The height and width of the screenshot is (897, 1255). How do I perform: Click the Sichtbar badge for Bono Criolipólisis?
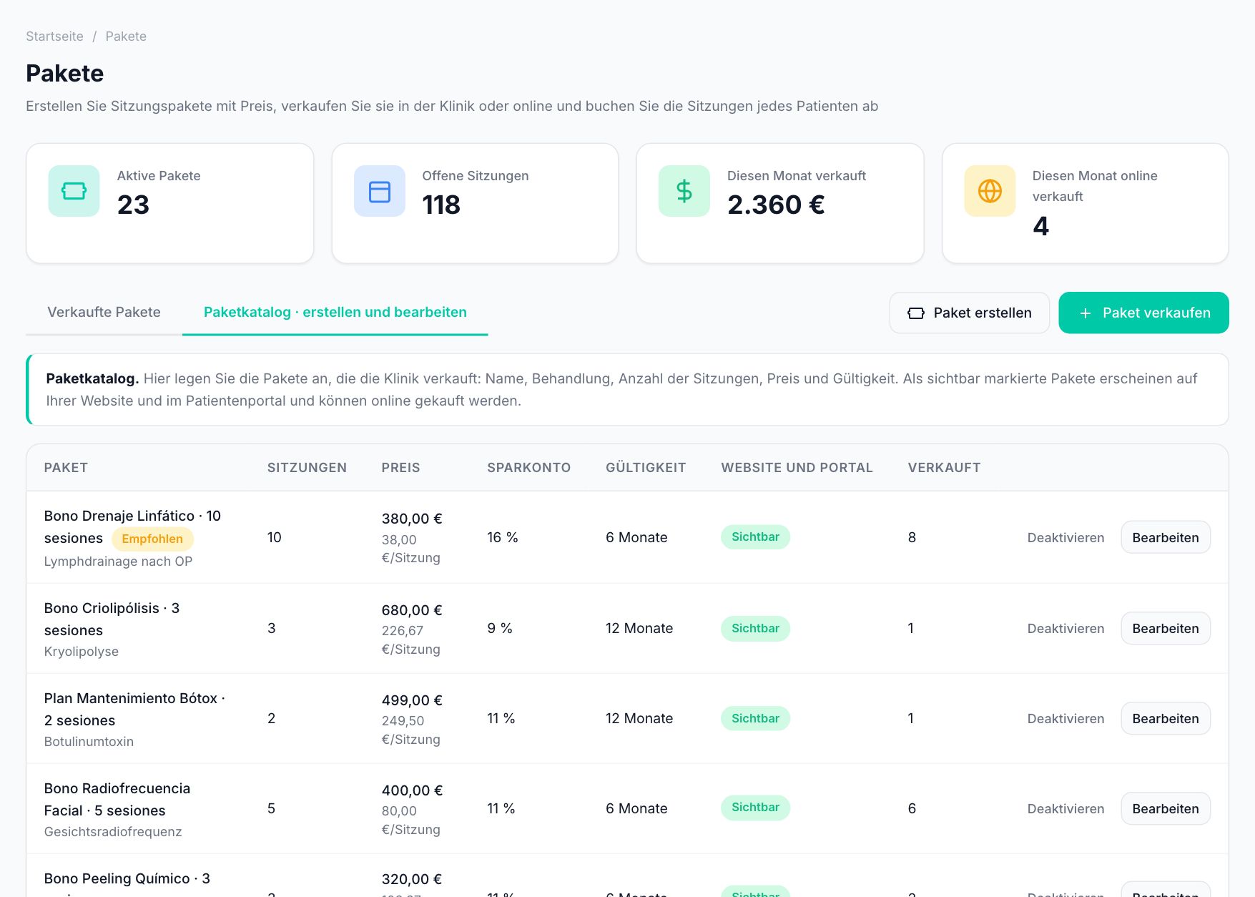click(755, 628)
